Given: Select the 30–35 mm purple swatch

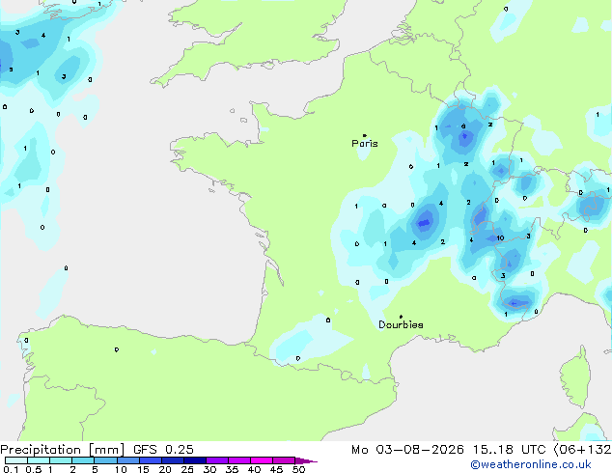Looking at the screenshot, I should [217, 460].
